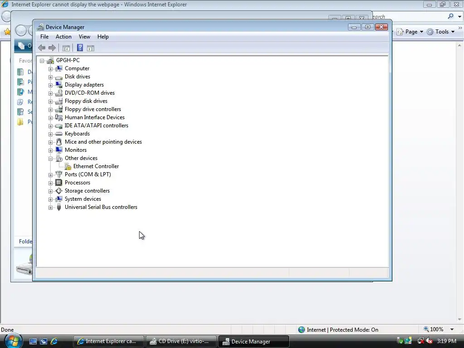Viewport: 464px width, 348px height.
Task: Click the Disk drives category icon
Action: click(59, 77)
